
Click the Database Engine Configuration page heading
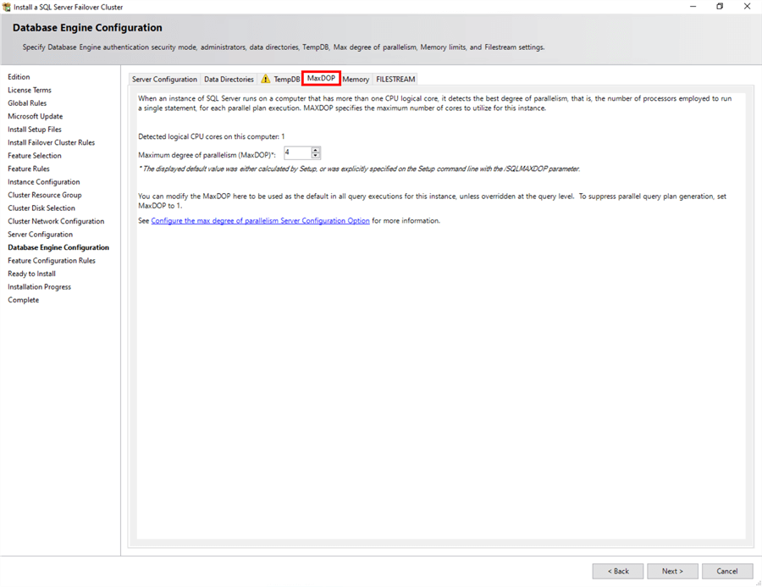[87, 28]
